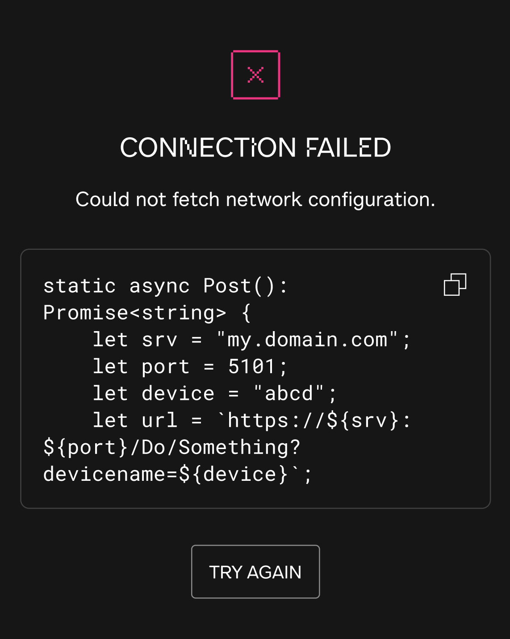The height and width of the screenshot is (639, 510).
Task: Click the duplicate-pages icon inside the code panel
Action: tap(455, 285)
